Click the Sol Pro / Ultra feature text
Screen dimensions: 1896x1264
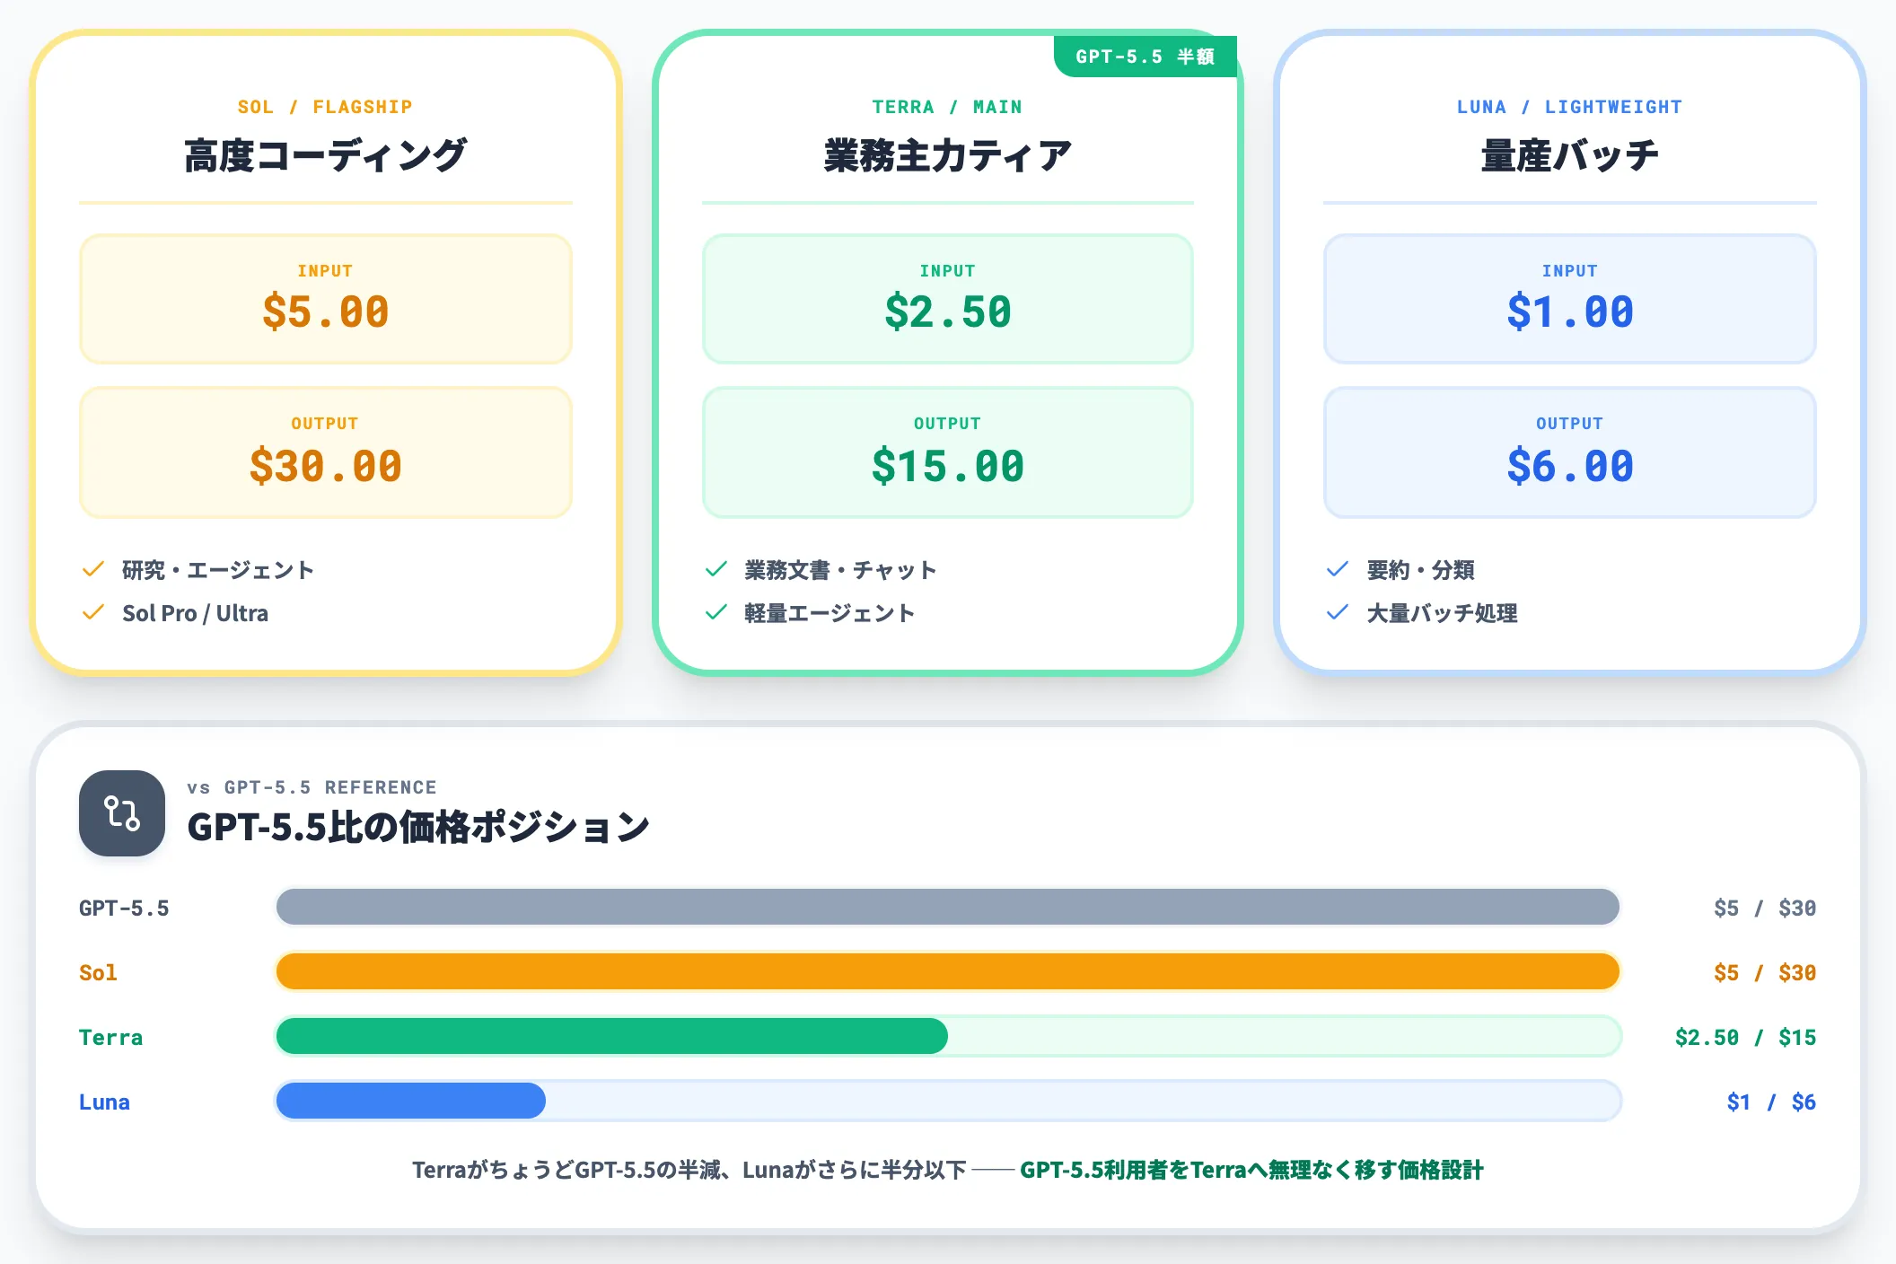point(195,613)
